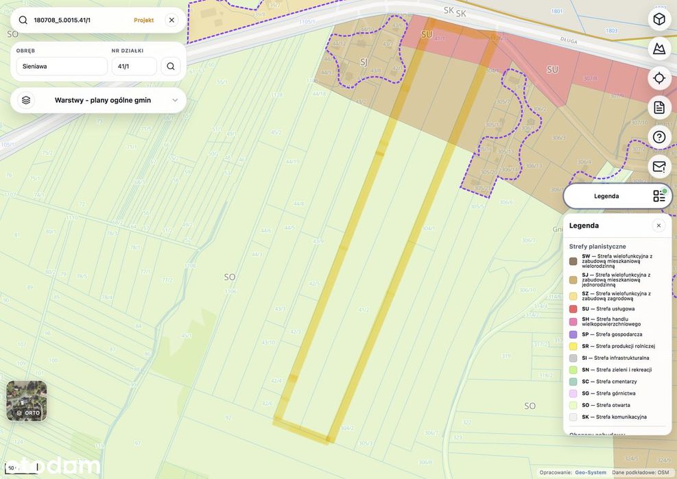677x479 pixels.
Task: Click the SU zone red swatch
Action: tap(573, 309)
